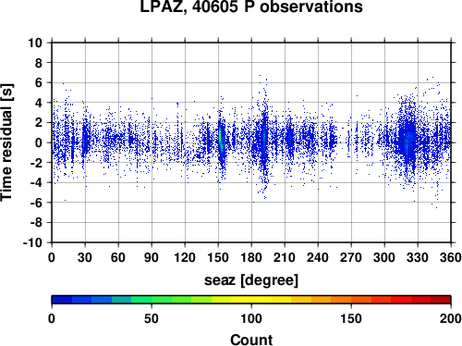462x346 pixels.
Task: Click the dense green cluster near 150 degrees
Action: tap(221, 141)
